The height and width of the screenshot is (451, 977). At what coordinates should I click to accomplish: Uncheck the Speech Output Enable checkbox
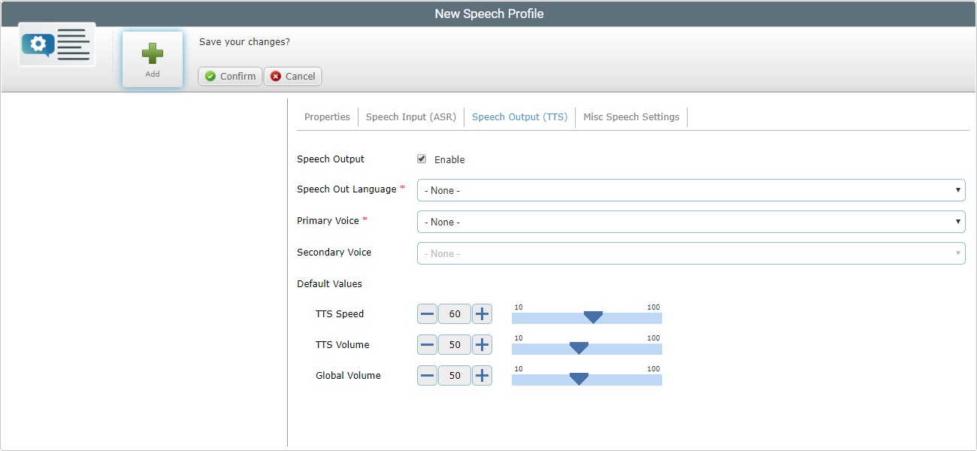click(422, 159)
